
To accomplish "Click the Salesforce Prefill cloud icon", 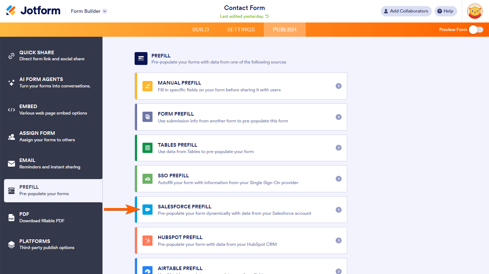I will point(147,210).
